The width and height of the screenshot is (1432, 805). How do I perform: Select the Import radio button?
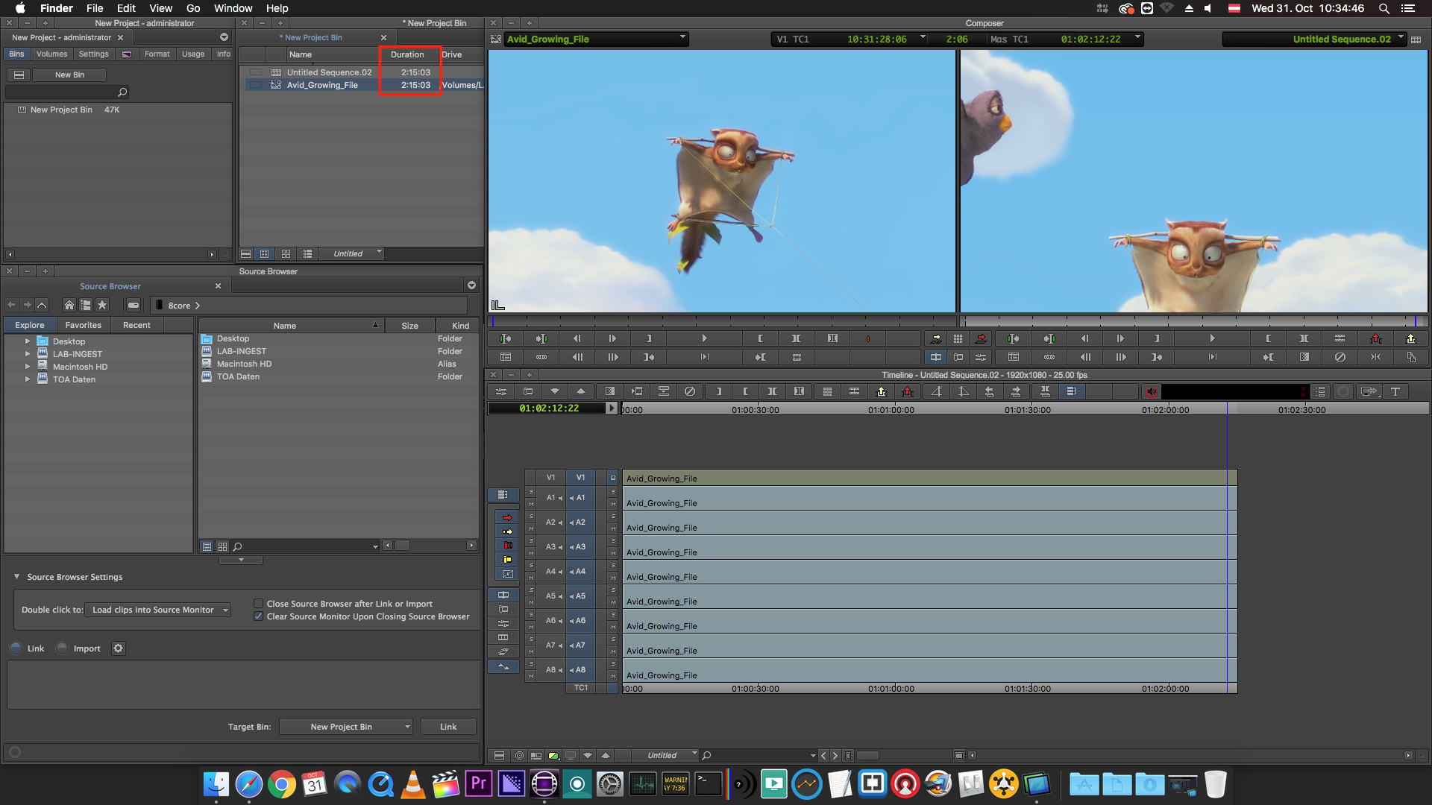tap(63, 648)
